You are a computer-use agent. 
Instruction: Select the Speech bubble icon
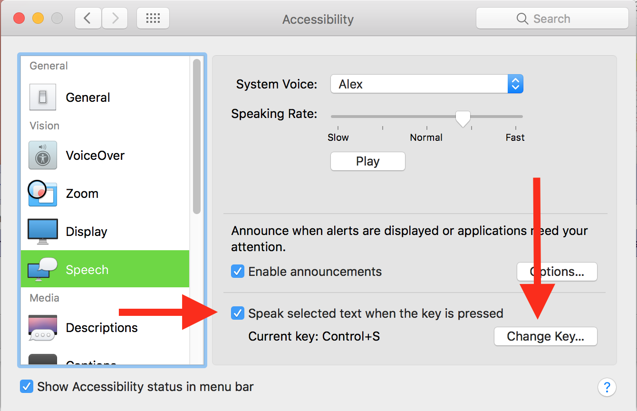pos(43,269)
